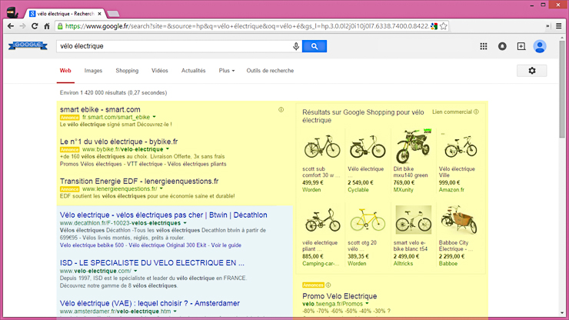Click the scott sub comfort bike thumbnail
Viewport: 569px width, 320px height.
coord(322,146)
